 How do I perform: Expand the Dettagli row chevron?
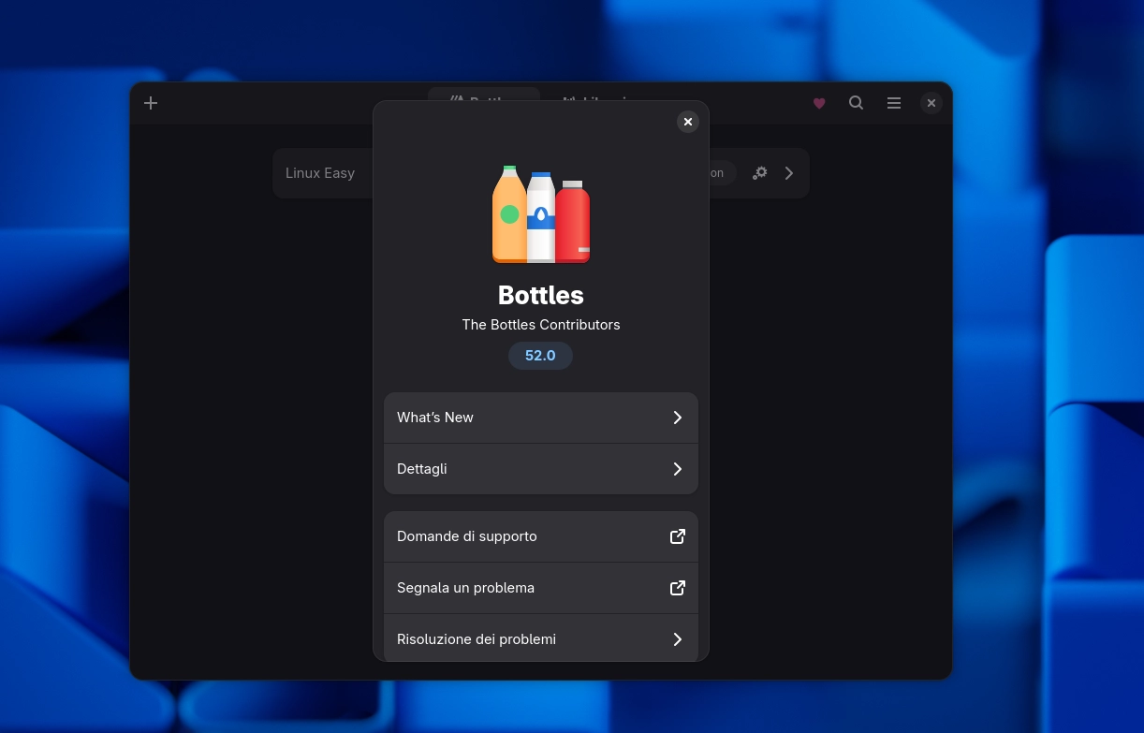pos(677,469)
